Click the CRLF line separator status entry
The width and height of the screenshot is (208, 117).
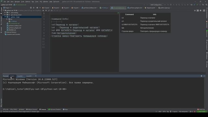pos(160,111)
